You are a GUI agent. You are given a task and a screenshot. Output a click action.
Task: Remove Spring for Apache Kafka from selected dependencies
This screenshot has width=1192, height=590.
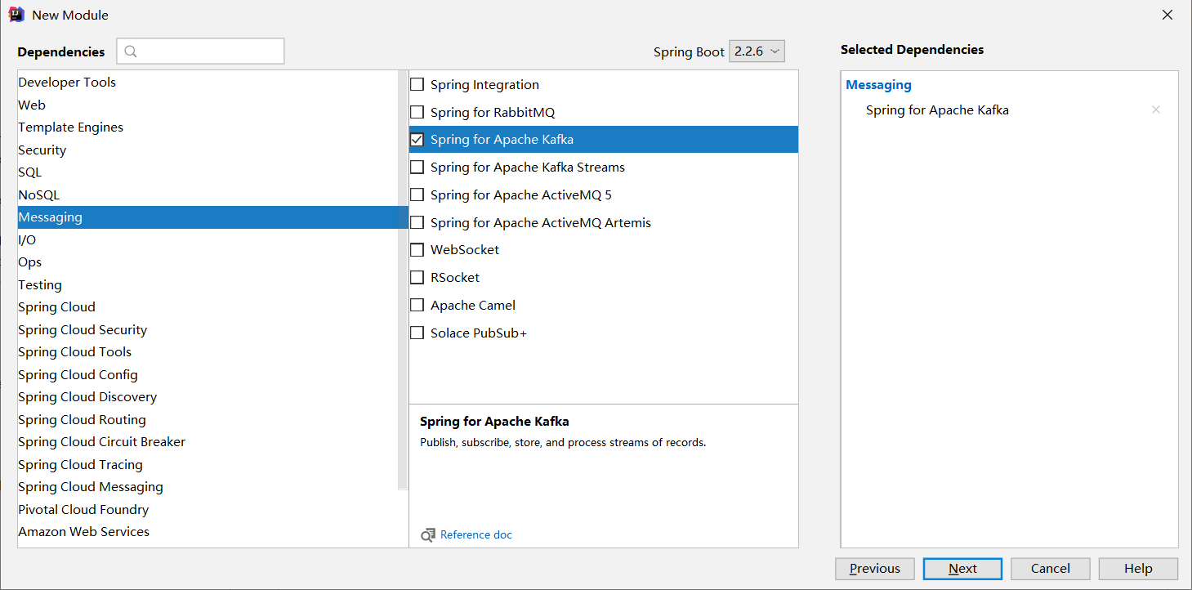[x=1155, y=110]
